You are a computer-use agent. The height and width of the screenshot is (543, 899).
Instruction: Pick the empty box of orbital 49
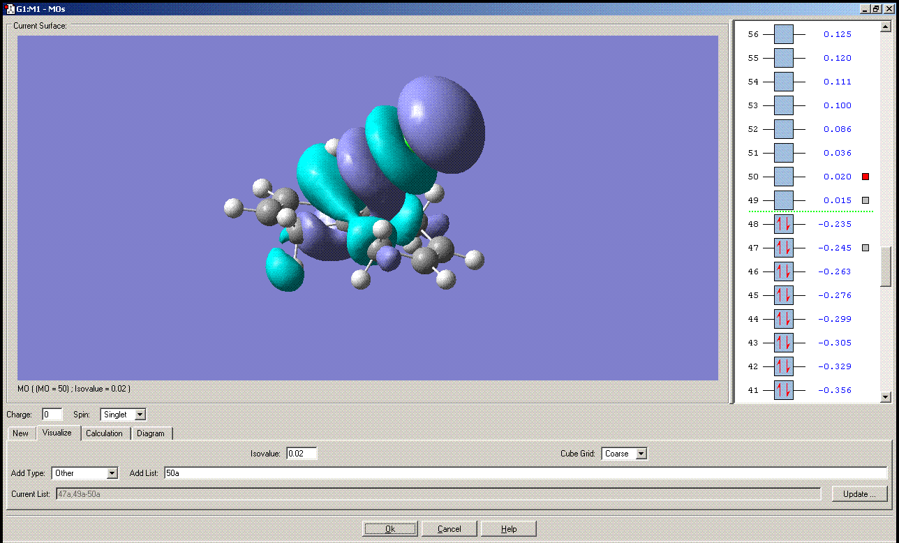784,200
